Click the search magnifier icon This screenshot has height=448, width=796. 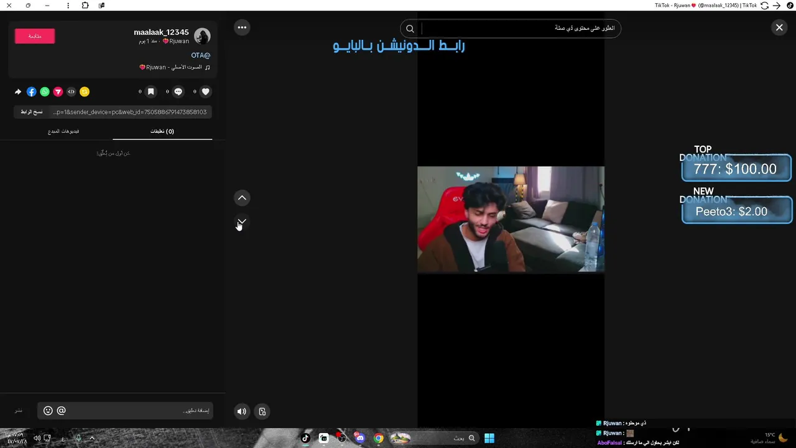click(x=410, y=28)
